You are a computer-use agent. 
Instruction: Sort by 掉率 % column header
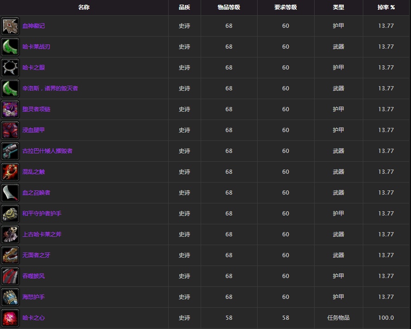click(x=386, y=7)
